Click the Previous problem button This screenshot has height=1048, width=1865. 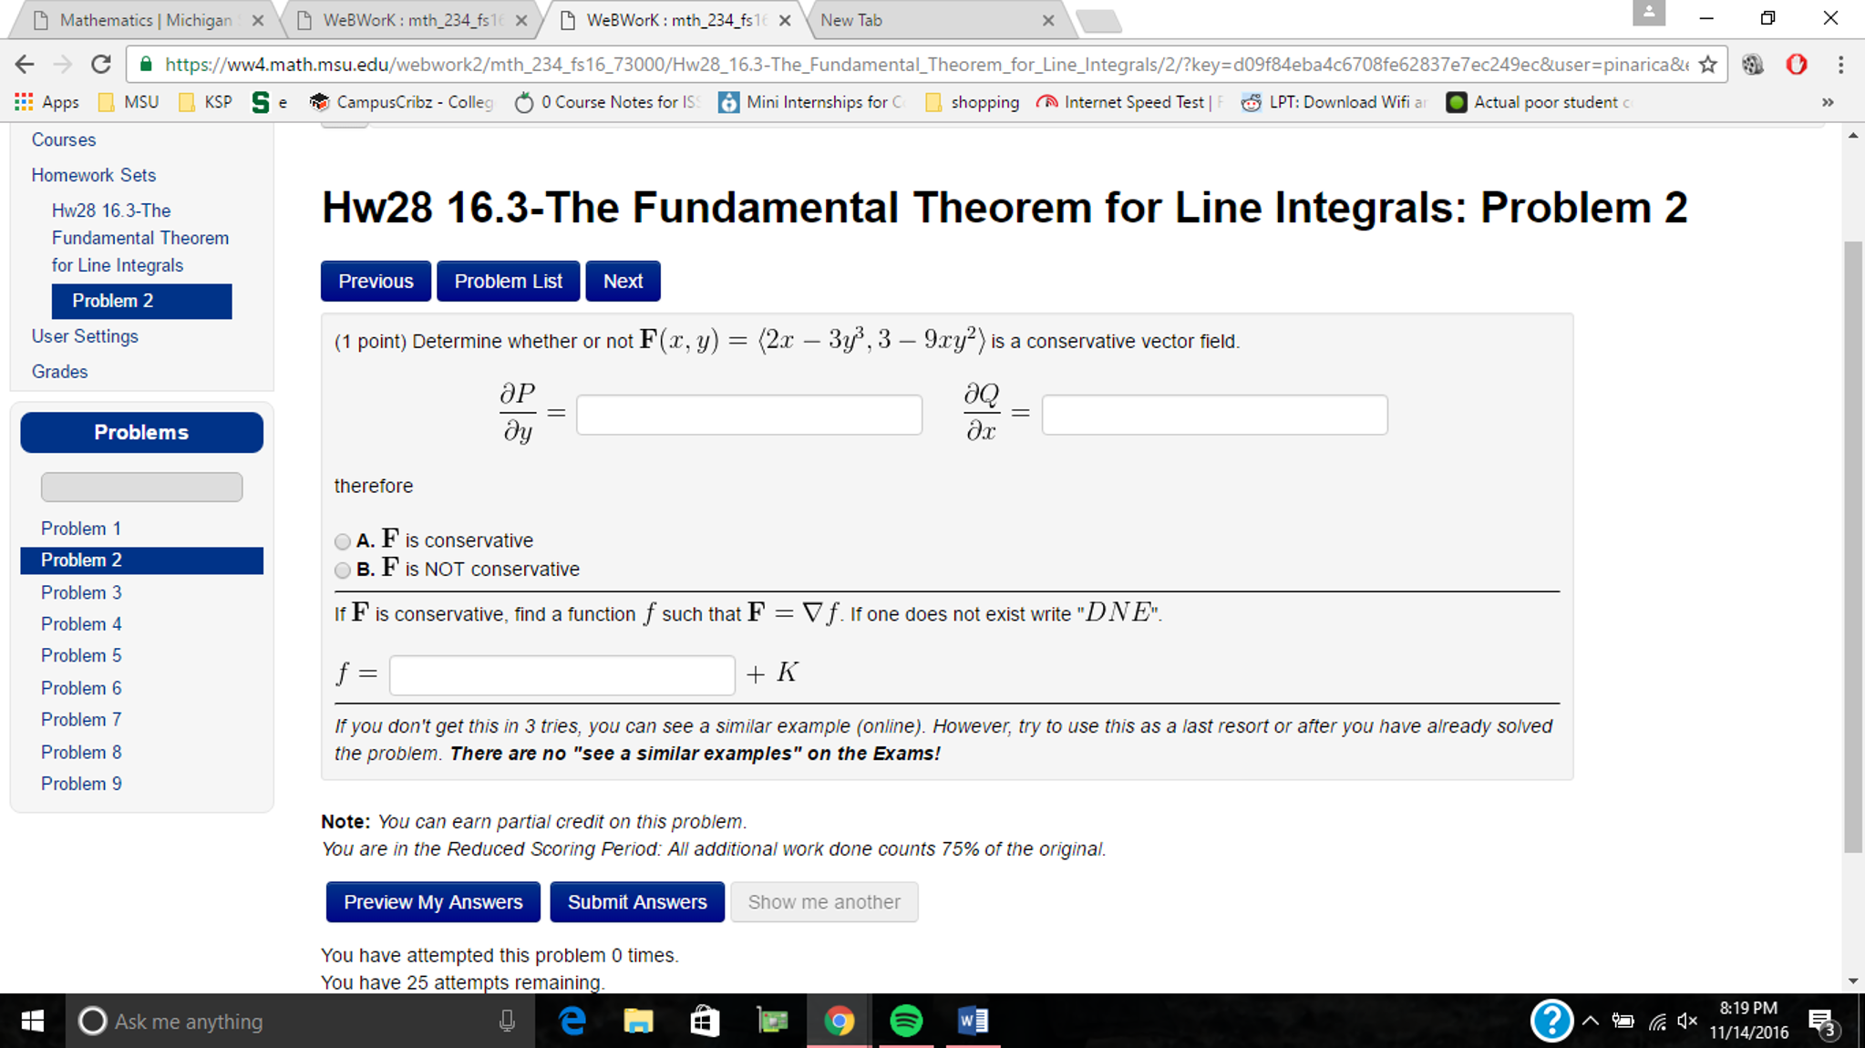point(376,281)
